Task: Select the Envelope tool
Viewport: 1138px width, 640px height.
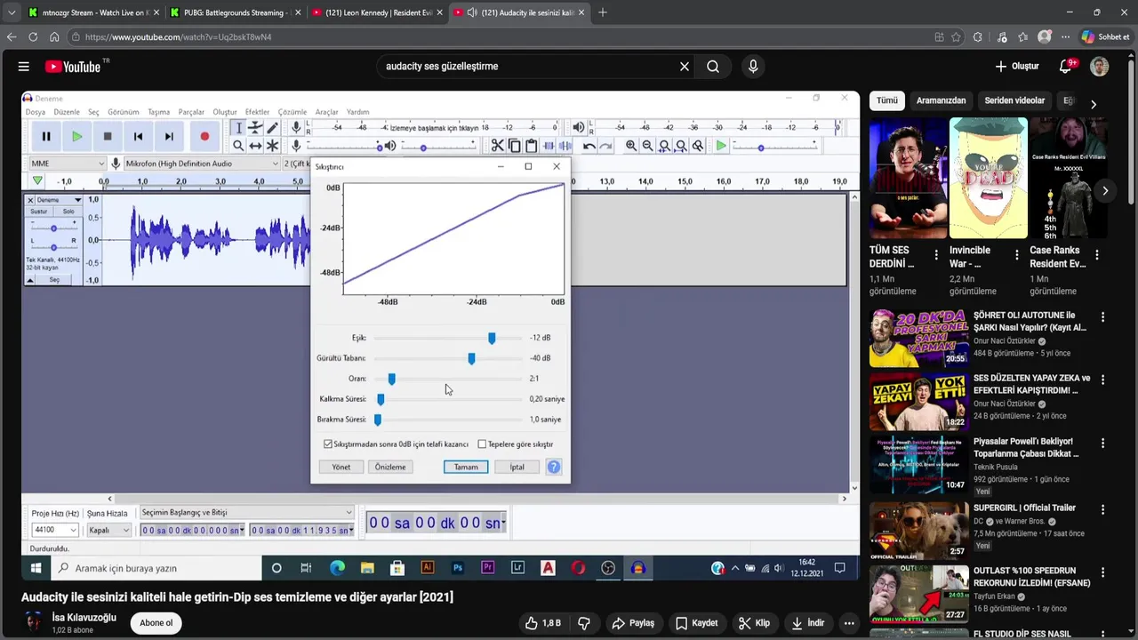Action: tap(255, 128)
